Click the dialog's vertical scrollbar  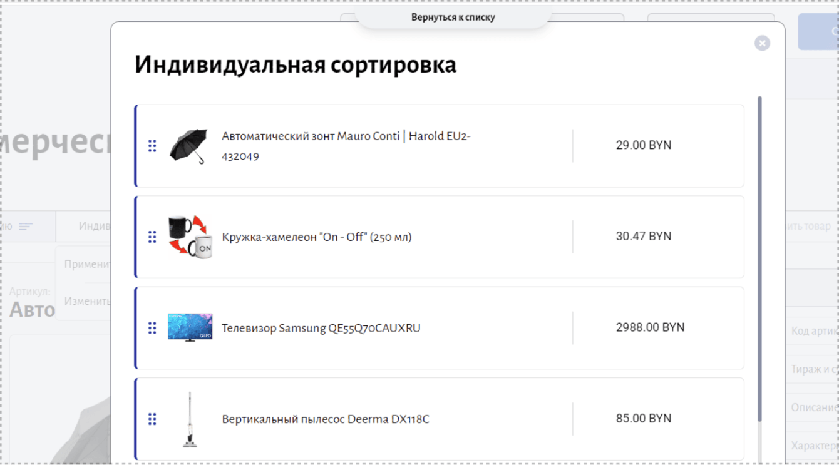760,258
